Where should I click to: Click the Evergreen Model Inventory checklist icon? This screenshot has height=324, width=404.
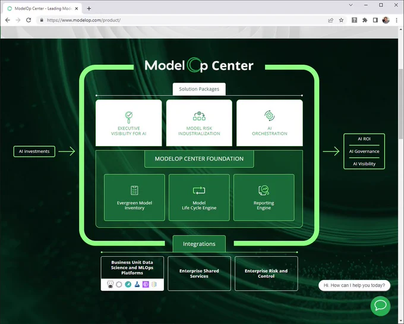tap(134, 190)
